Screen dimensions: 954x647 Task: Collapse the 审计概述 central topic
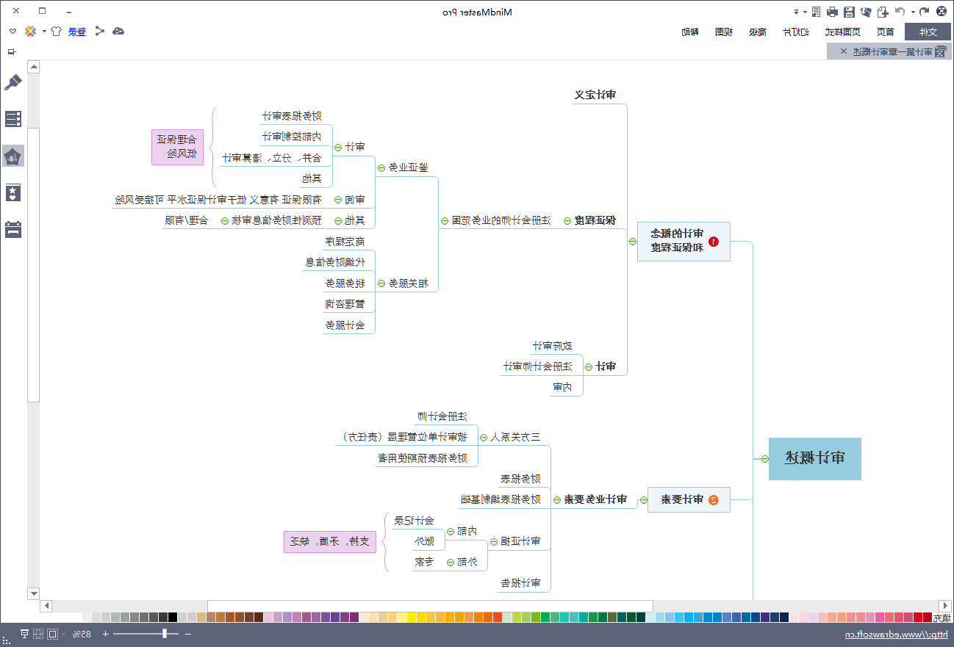pos(764,459)
